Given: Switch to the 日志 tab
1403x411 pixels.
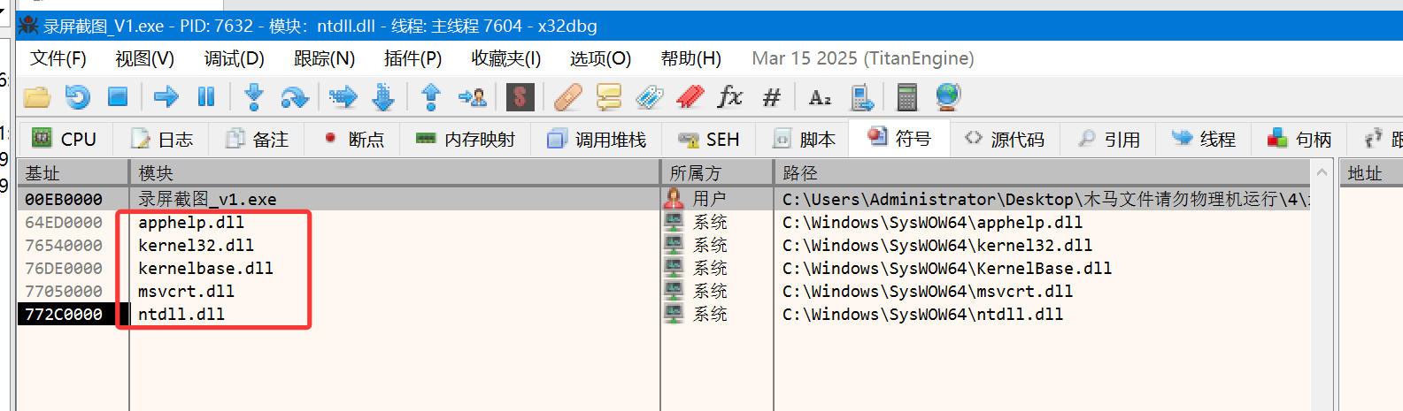Looking at the screenshot, I should pyautogui.click(x=162, y=139).
